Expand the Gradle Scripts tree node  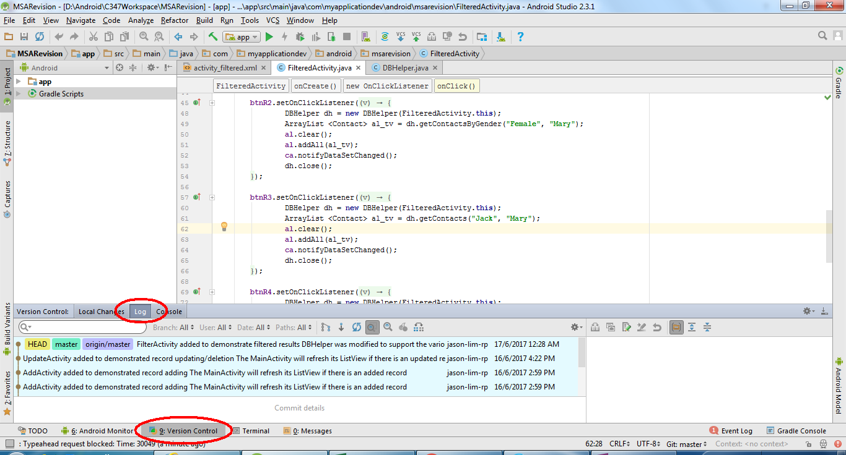(x=19, y=94)
